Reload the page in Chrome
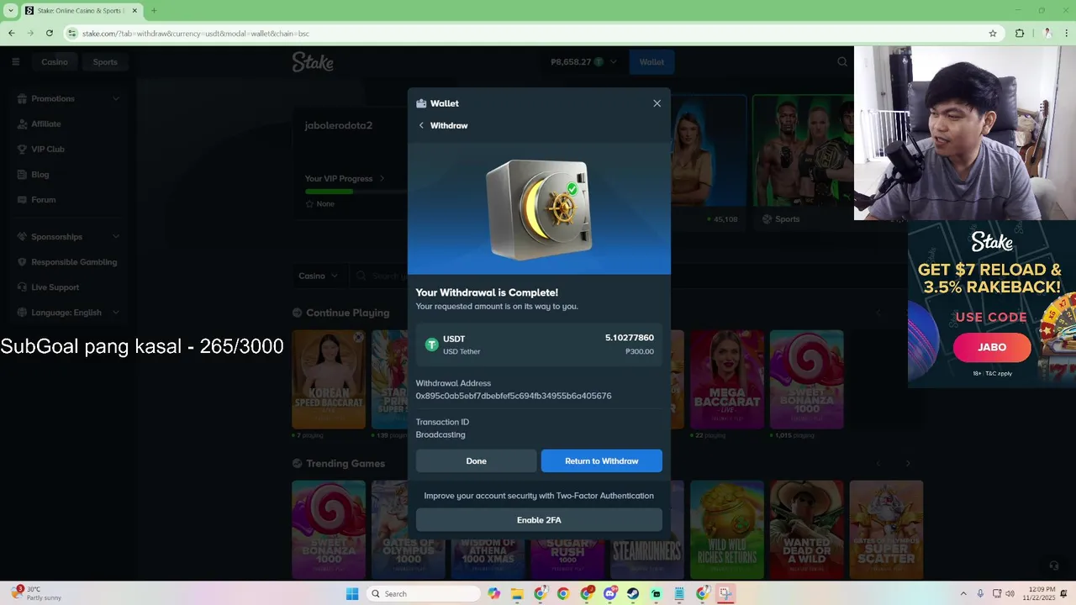Image resolution: width=1076 pixels, height=605 pixels. tap(50, 34)
